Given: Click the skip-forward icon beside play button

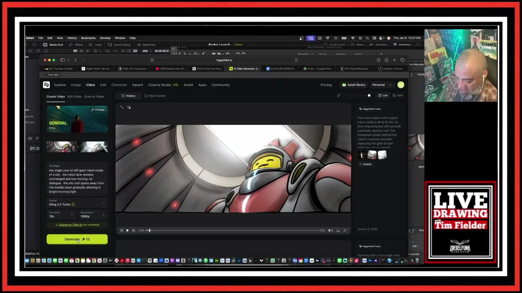Looking at the screenshot, I should [x=133, y=230].
